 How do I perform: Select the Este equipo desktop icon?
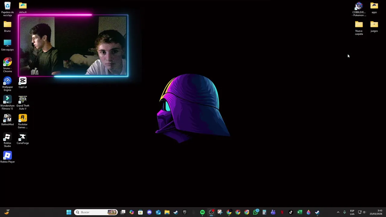pyautogui.click(x=8, y=45)
